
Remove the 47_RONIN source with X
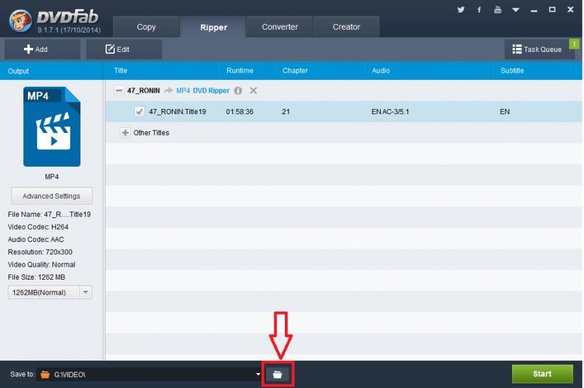253,90
